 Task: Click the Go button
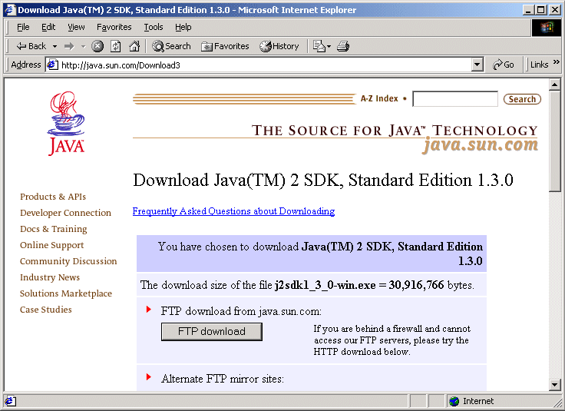pyautogui.click(x=503, y=65)
